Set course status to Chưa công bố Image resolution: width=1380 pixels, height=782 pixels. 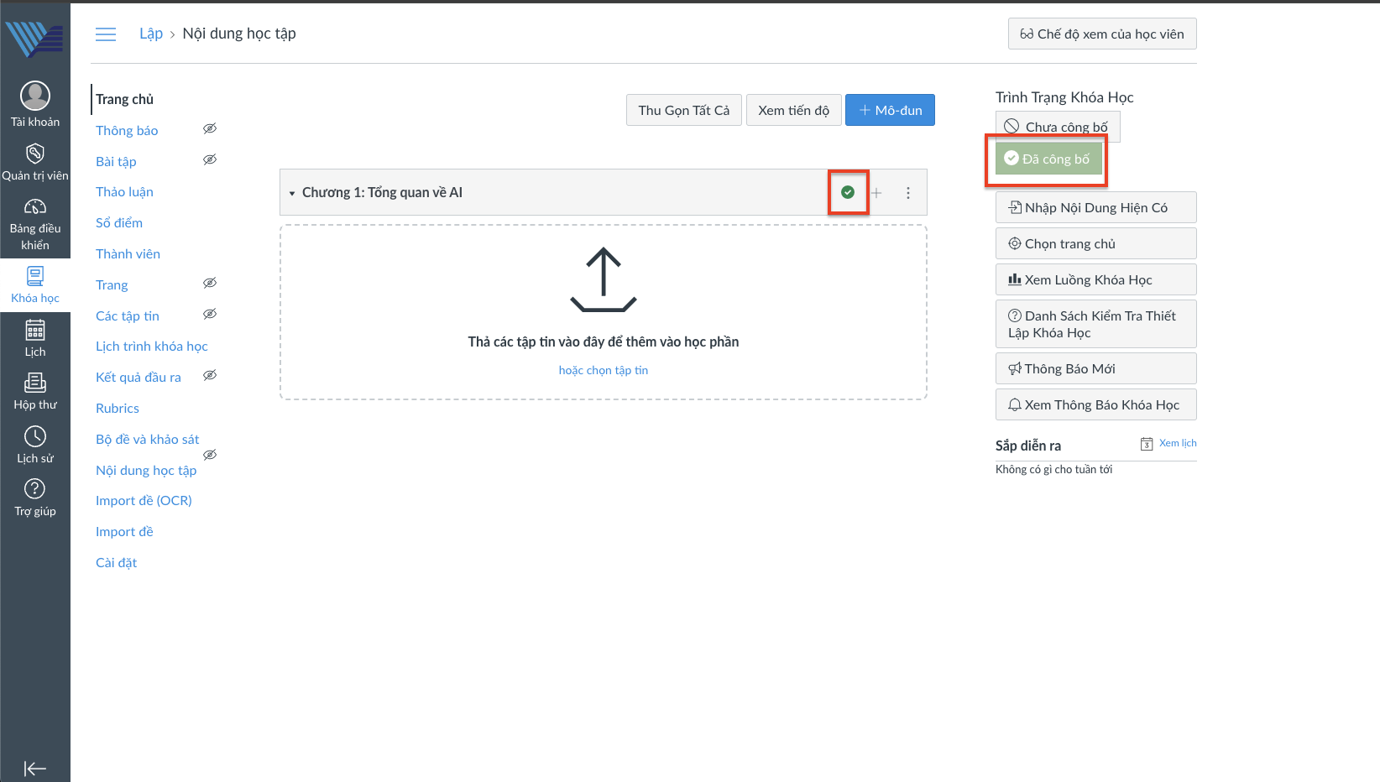pyautogui.click(x=1058, y=127)
